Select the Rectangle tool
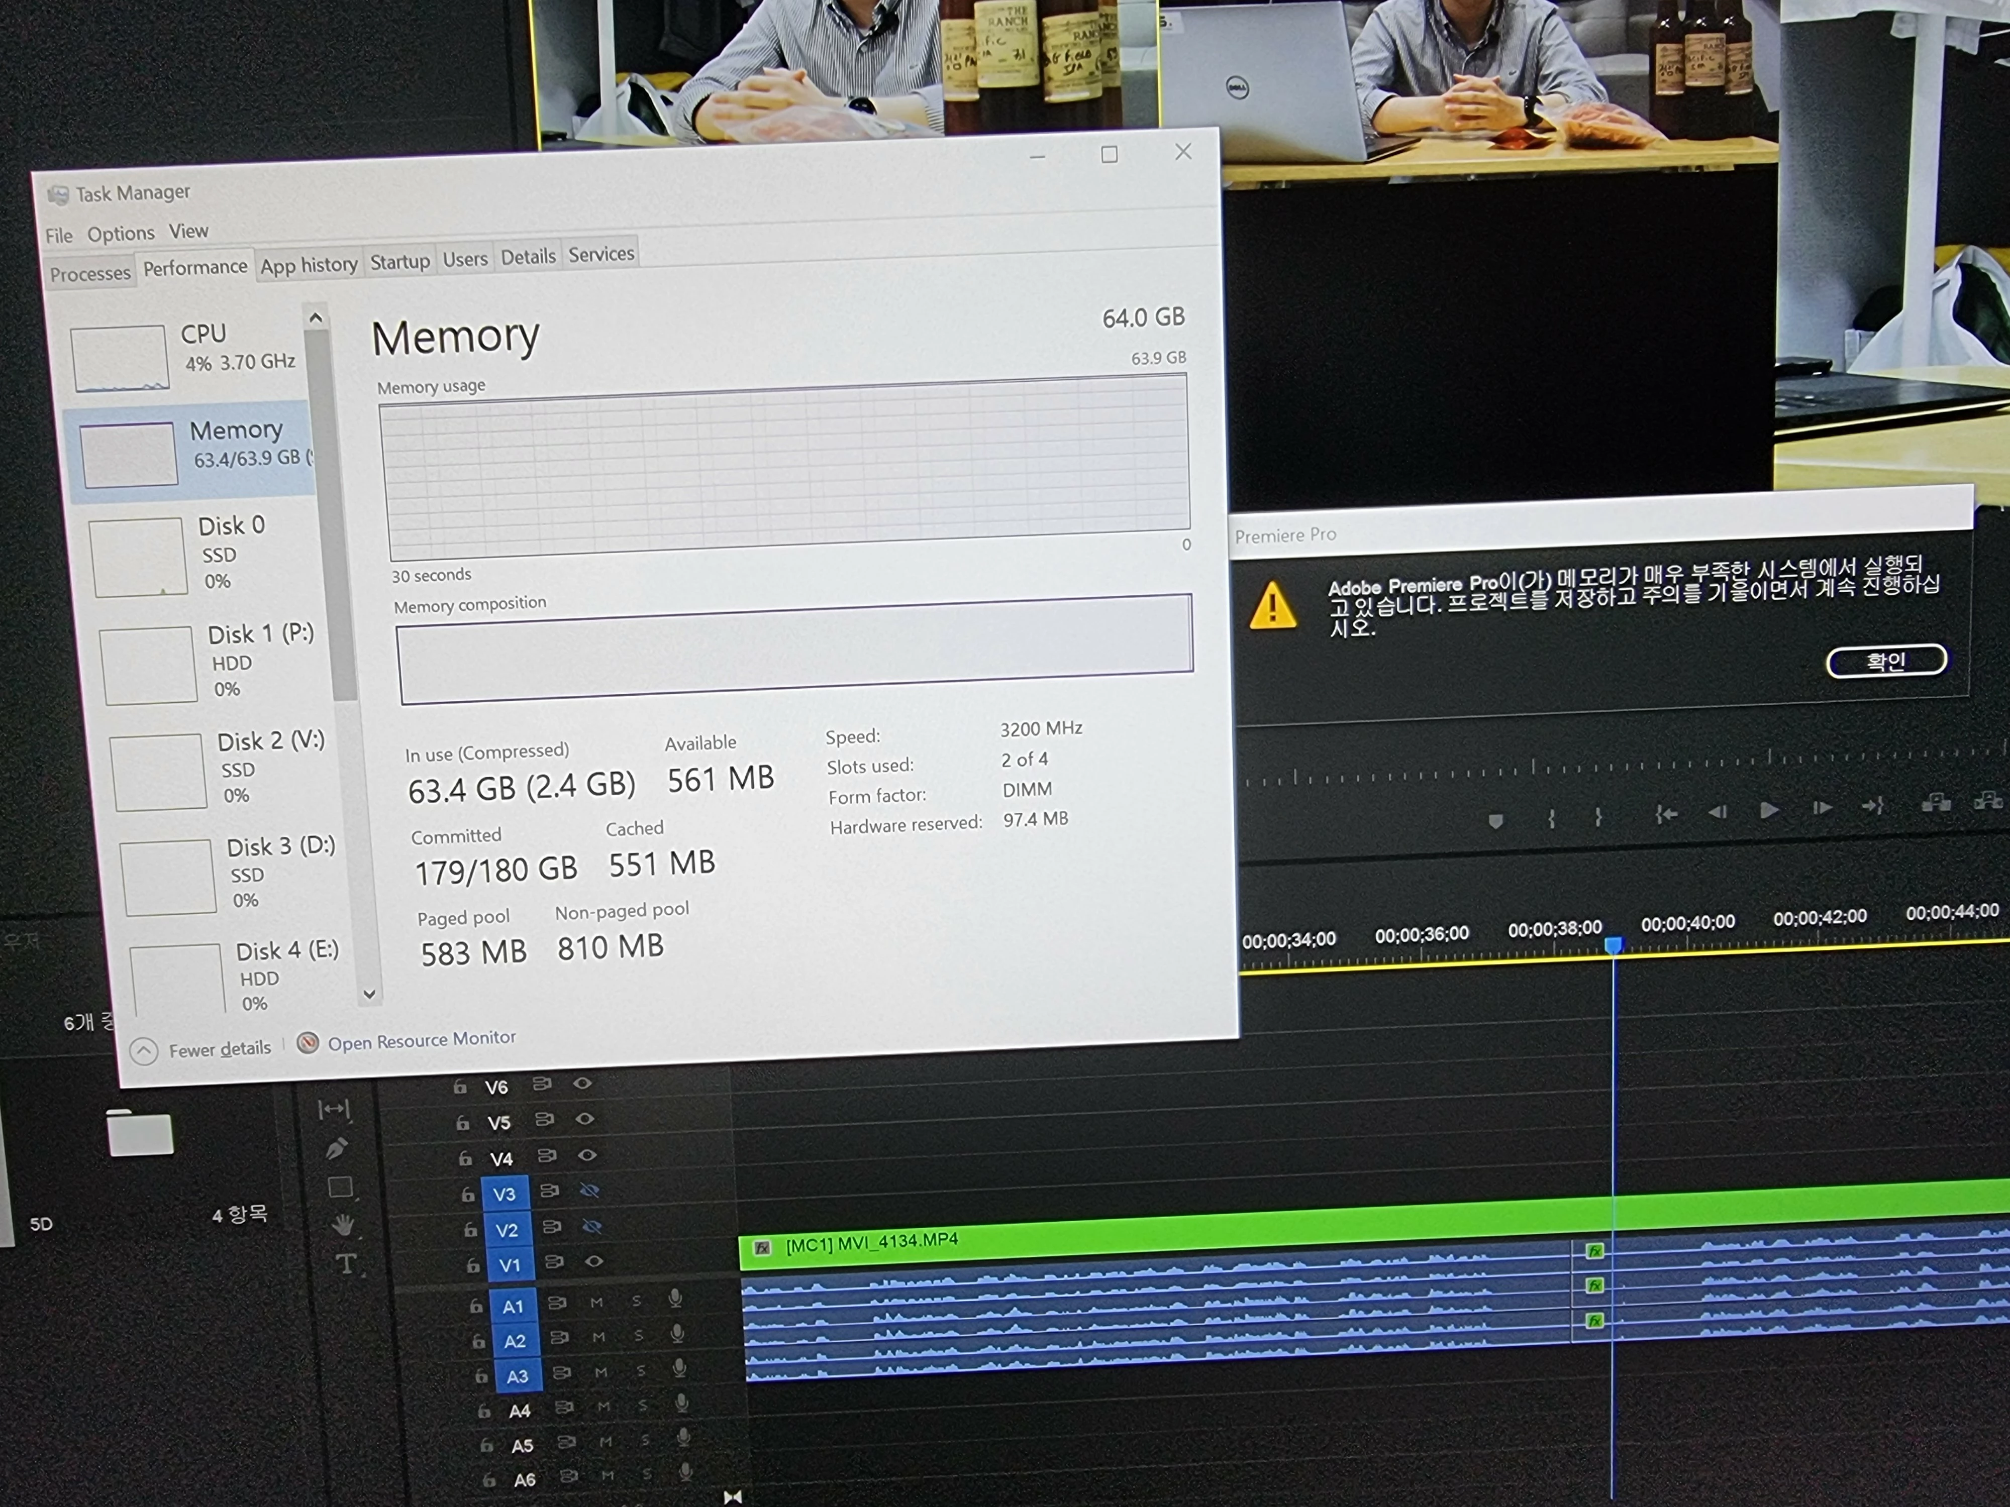 point(340,1187)
